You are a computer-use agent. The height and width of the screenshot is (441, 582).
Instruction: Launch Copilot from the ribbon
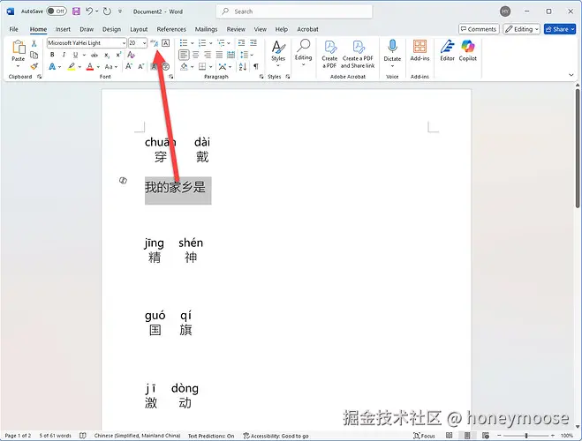[x=468, y=51]
